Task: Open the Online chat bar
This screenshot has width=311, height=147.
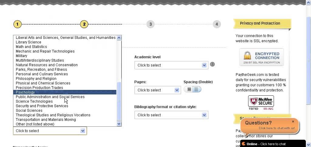Action: coord(273,144)
